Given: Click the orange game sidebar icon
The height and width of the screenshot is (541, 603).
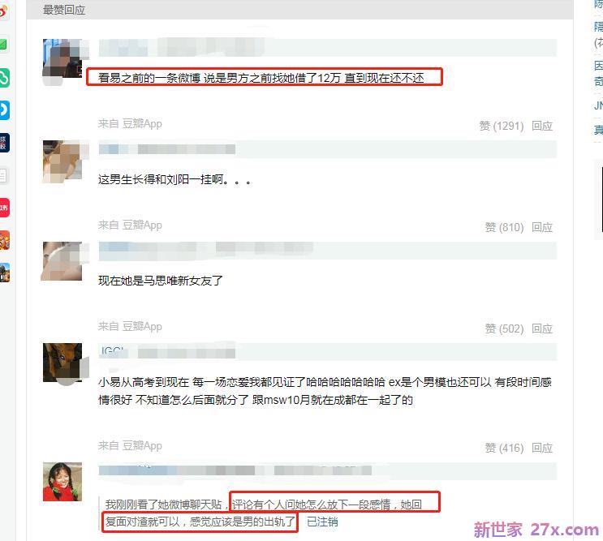Looking at the screenshot, I should pos(4,240).
